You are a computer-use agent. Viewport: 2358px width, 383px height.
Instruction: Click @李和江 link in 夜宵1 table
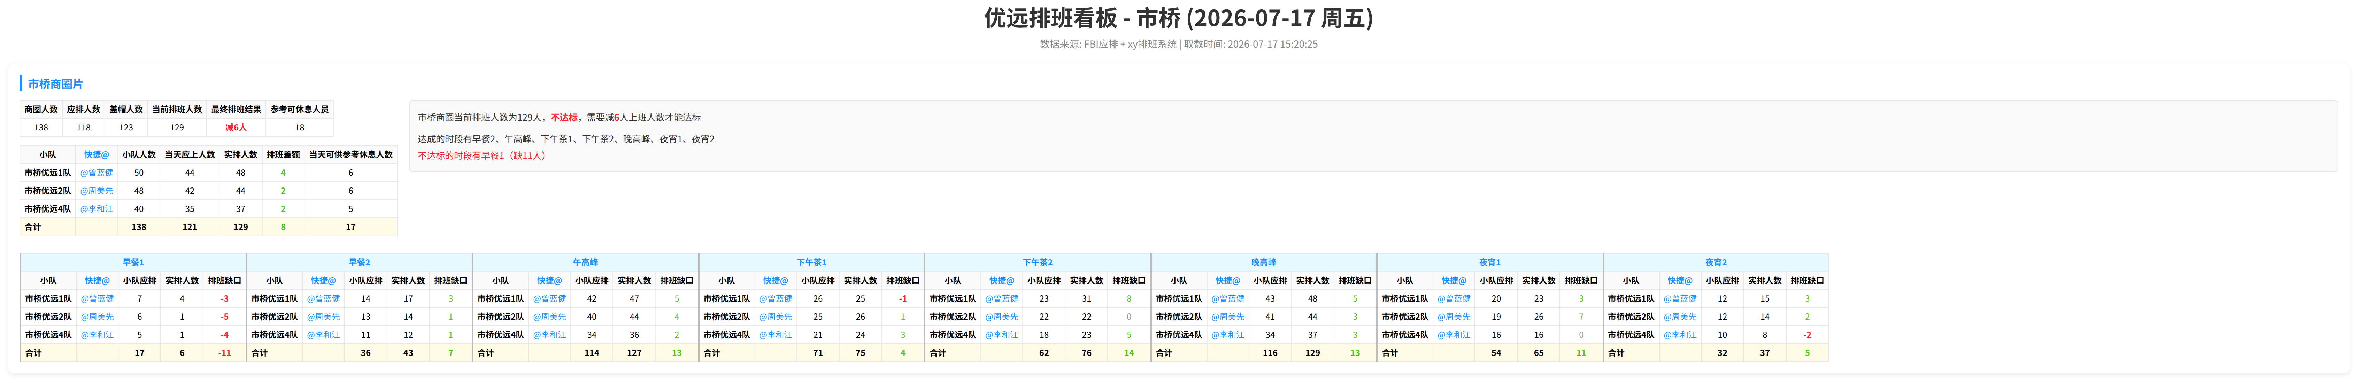1454,335
